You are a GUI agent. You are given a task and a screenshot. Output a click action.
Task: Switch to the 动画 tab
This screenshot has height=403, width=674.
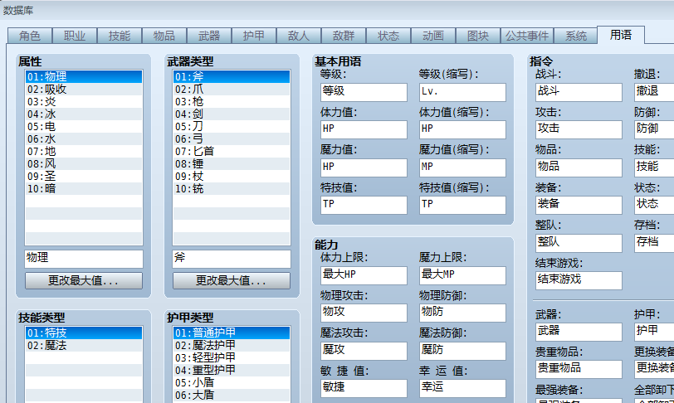tap(432, 36)
